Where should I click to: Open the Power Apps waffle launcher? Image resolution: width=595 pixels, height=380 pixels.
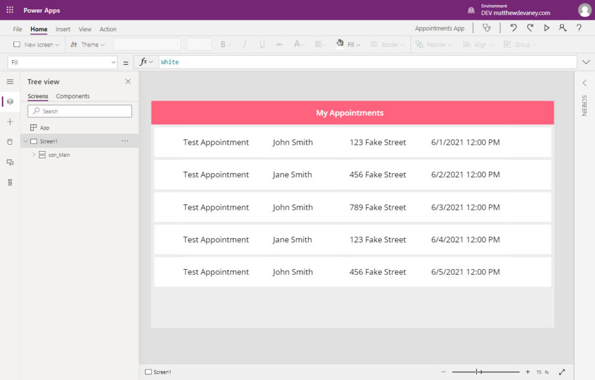click(10, 10)
